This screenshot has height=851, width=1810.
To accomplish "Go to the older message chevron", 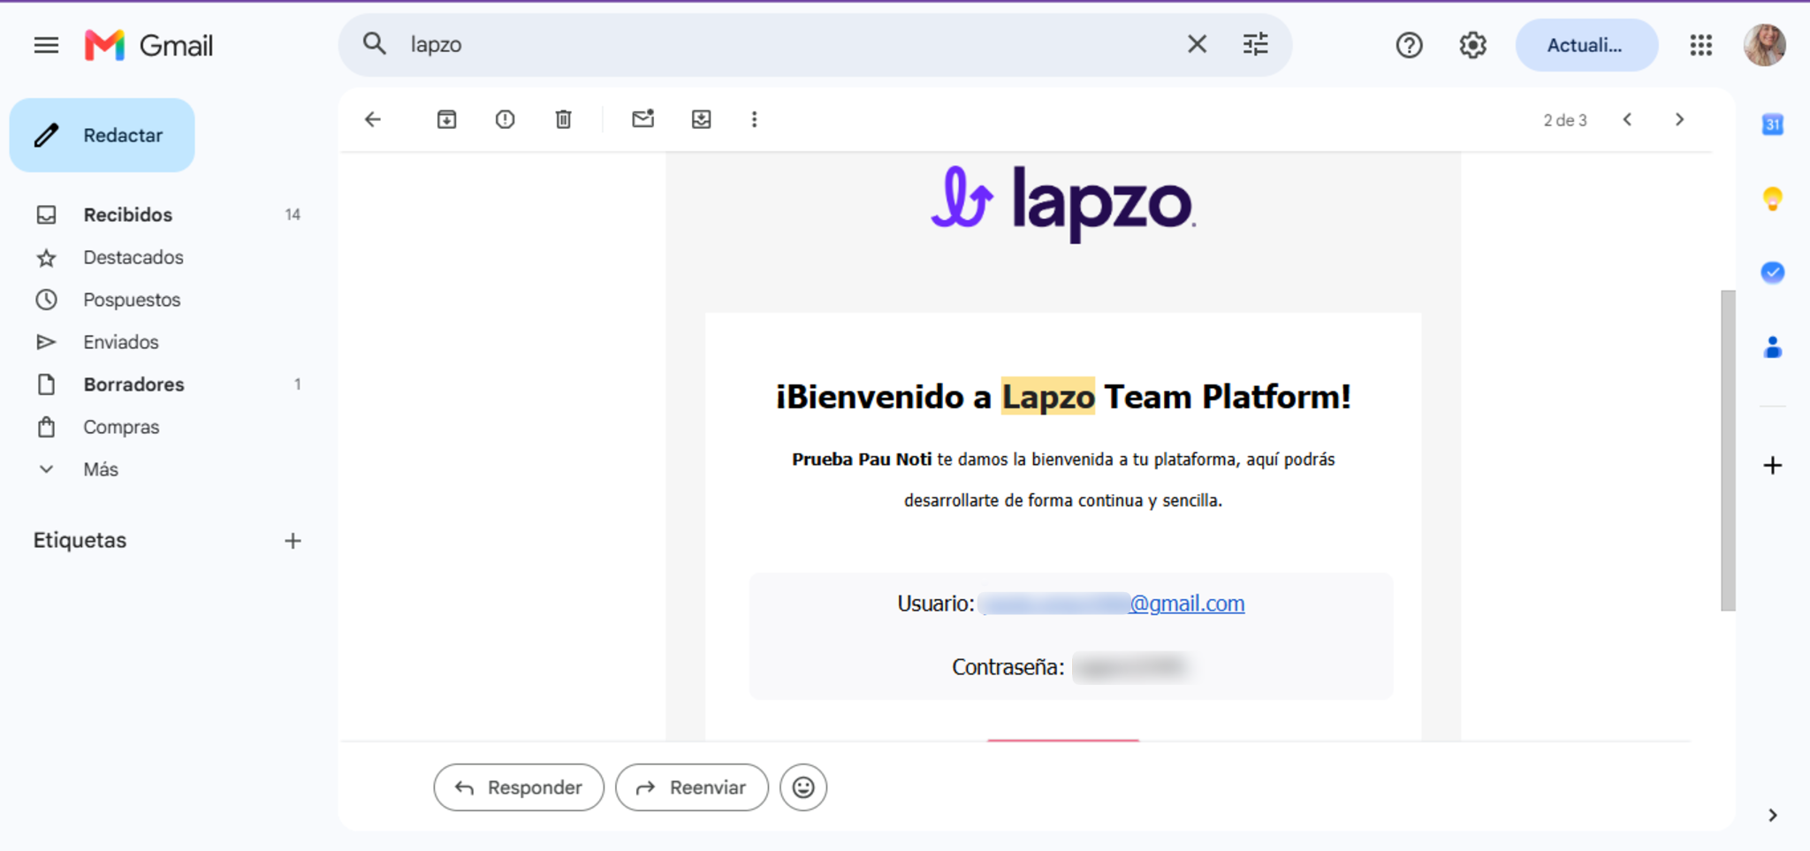I will pyautogui.click(x=1679, y=119).
